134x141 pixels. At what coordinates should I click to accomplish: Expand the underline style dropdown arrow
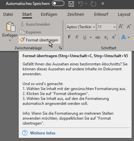91,37
